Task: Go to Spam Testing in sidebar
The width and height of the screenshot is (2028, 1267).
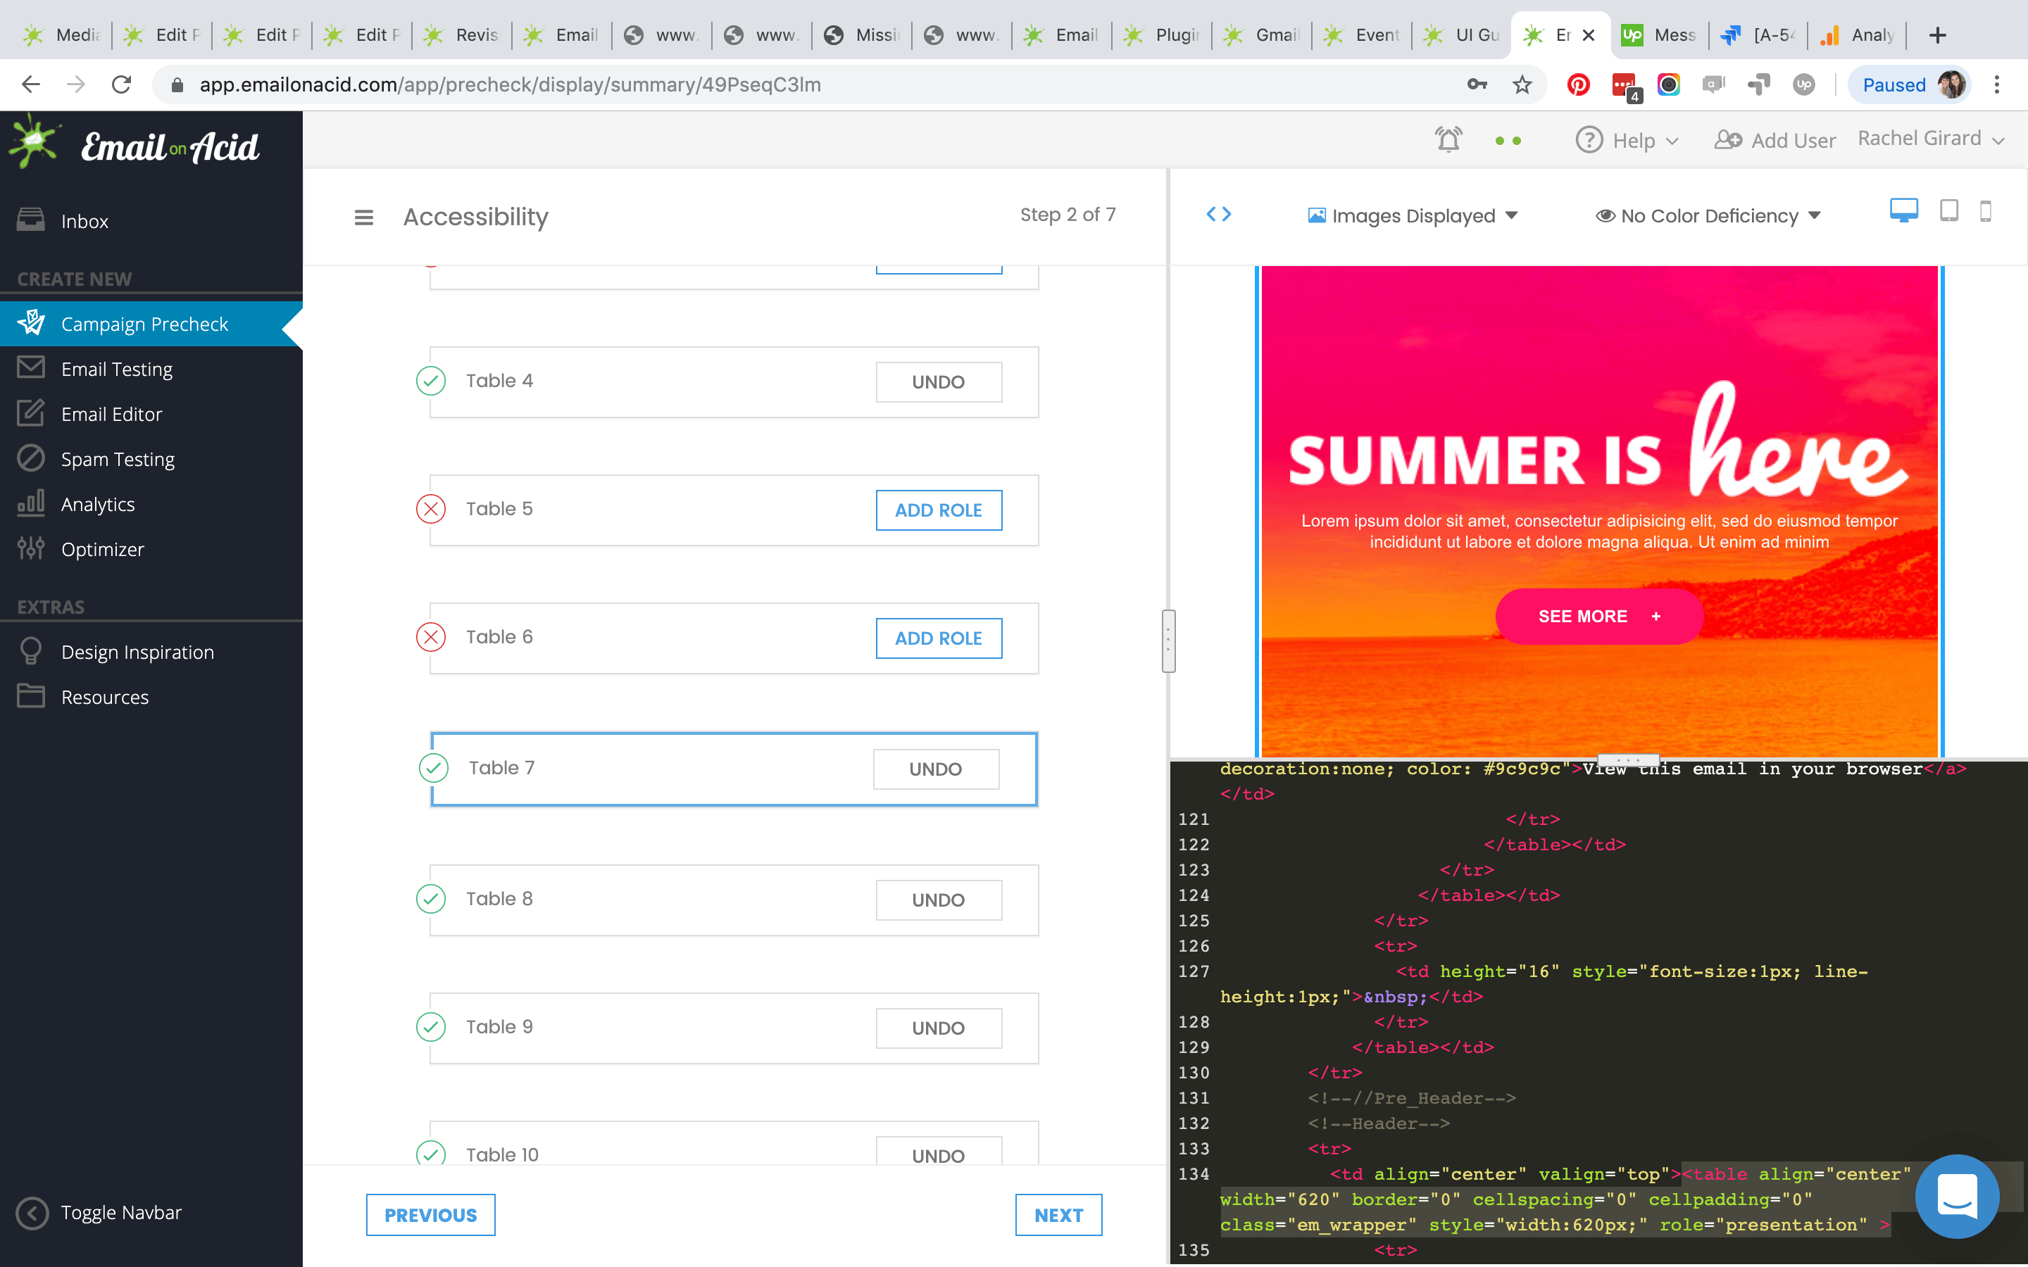Action: [x=118, y=459]
